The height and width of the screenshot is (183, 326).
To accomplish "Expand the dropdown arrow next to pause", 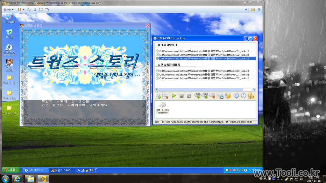I will (24, 10).
